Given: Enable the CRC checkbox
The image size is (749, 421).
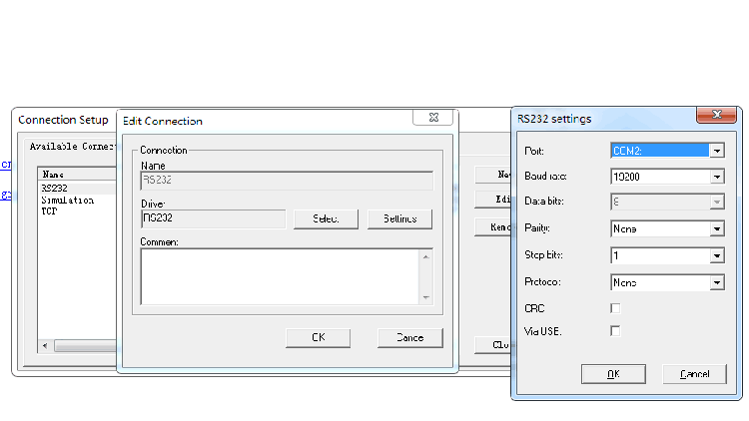Looking at the screenshot, I should [615, 308].
